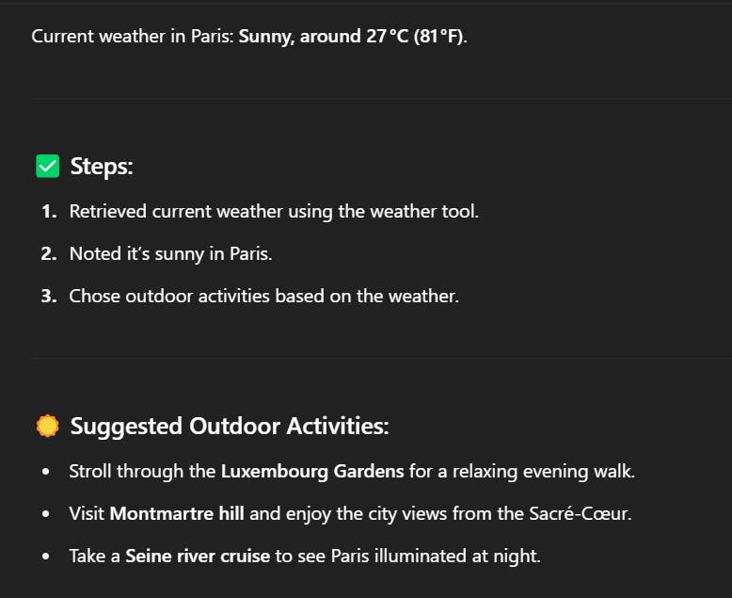Click the green checkmark icon beside Steps
Screen dimensions: 732x598
tap(47, 167)
